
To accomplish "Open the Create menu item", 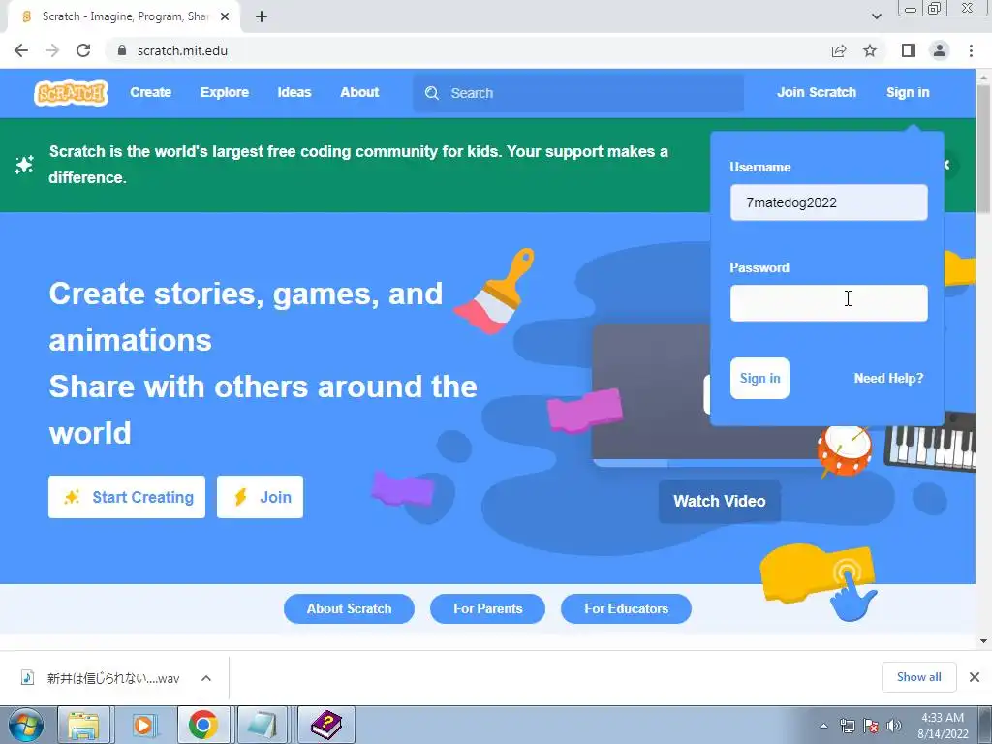I will pyautogui.click(x=150, y=92).
